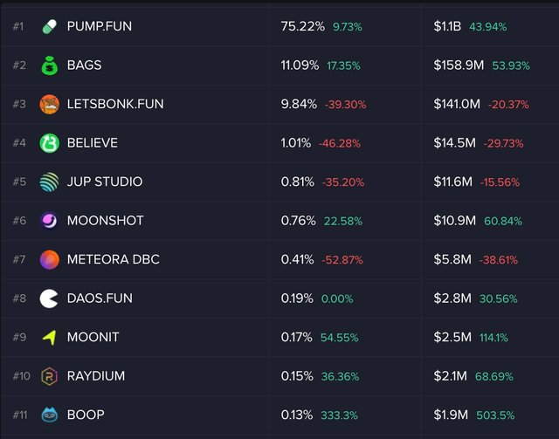Click the purple MOONSHOT icon

pyautogui.click(x=50, y=221)
